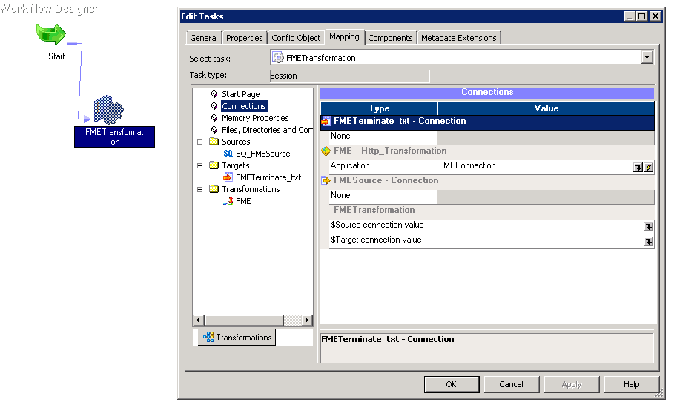Switch to the Components tab

pos(390,38)
